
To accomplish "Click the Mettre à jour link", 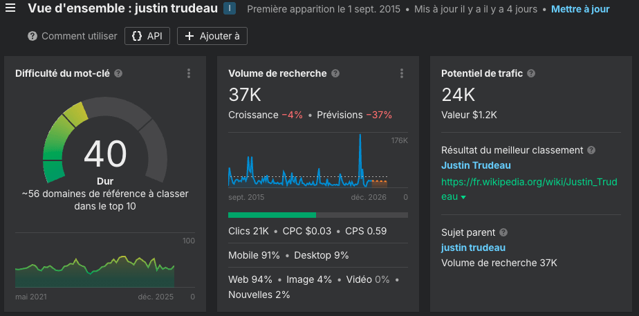I will pos(580,9).
